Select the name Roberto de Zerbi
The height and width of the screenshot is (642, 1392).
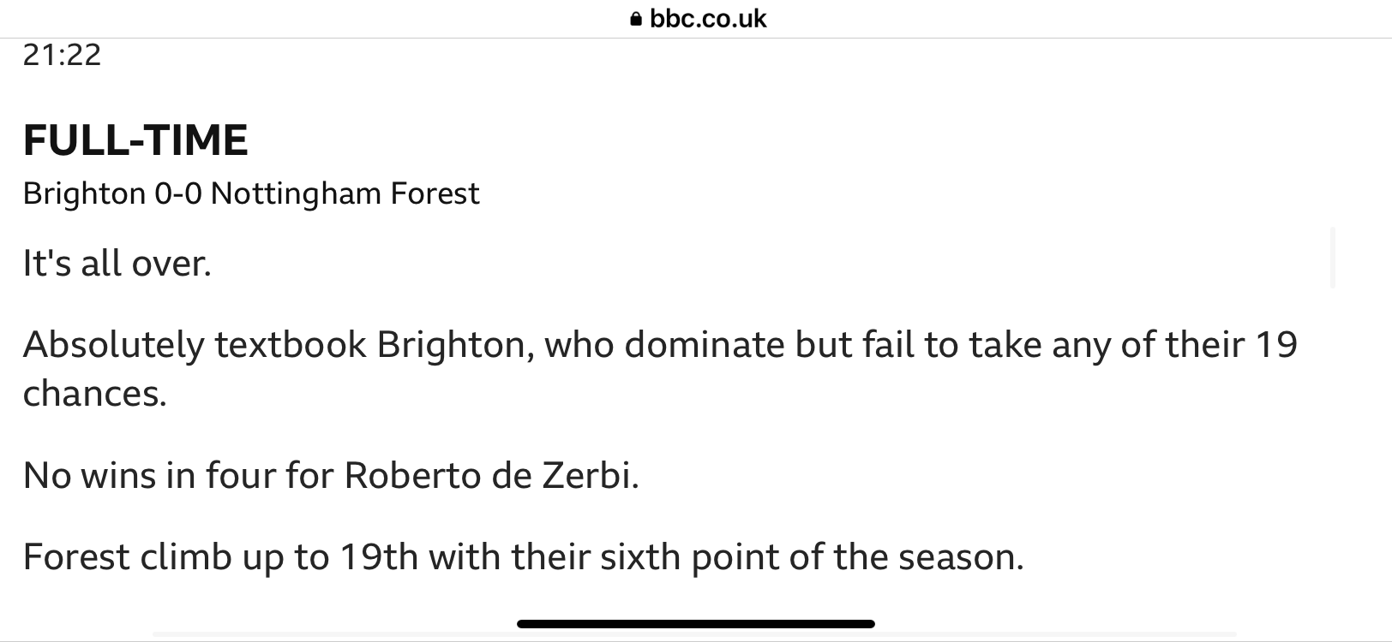pyautogui.click(x=491, y=475)
